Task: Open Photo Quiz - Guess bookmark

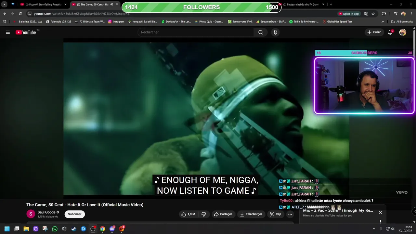Action: 209,22
